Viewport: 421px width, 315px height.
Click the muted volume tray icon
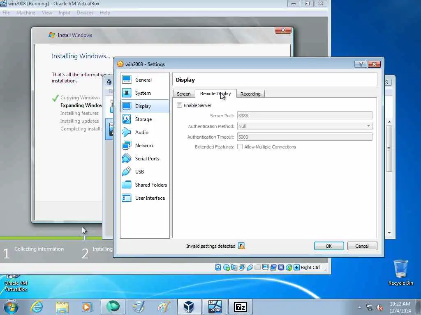click(379, 308)
